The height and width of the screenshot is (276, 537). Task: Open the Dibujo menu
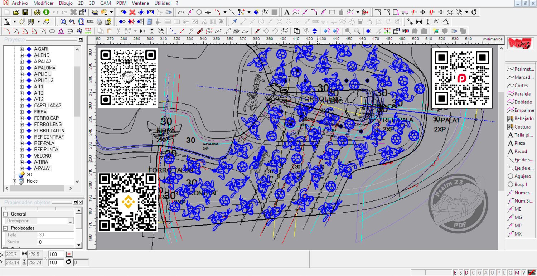click(x=66, y=3)
